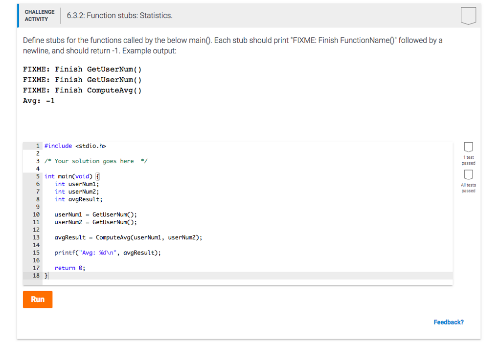Click the completion shield icon at top right
The width and height of the screenshot is (501, 342).
[468, 15]
